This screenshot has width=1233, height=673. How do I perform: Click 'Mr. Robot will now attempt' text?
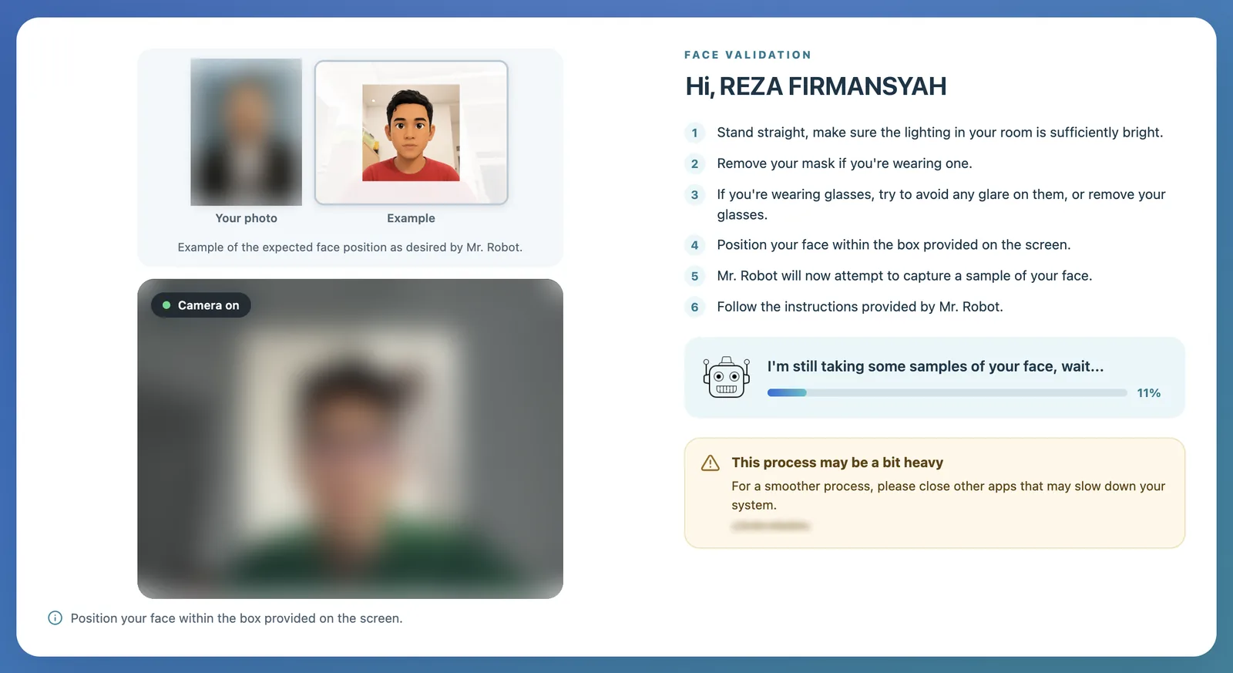tap(904, 276)
